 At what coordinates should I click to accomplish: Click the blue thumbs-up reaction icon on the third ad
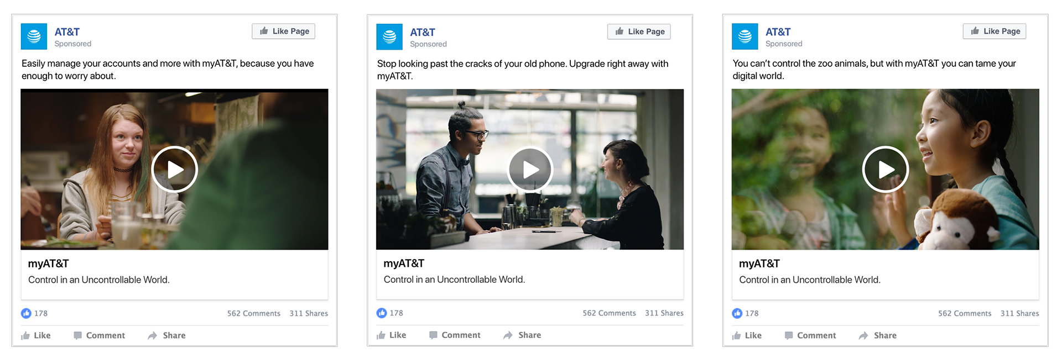tap(737, 313)
